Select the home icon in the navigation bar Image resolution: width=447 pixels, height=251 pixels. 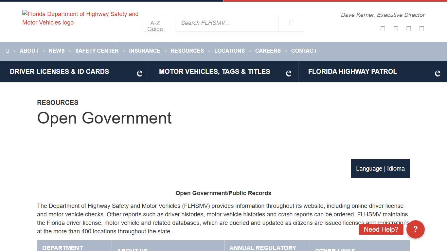(7, 51)
